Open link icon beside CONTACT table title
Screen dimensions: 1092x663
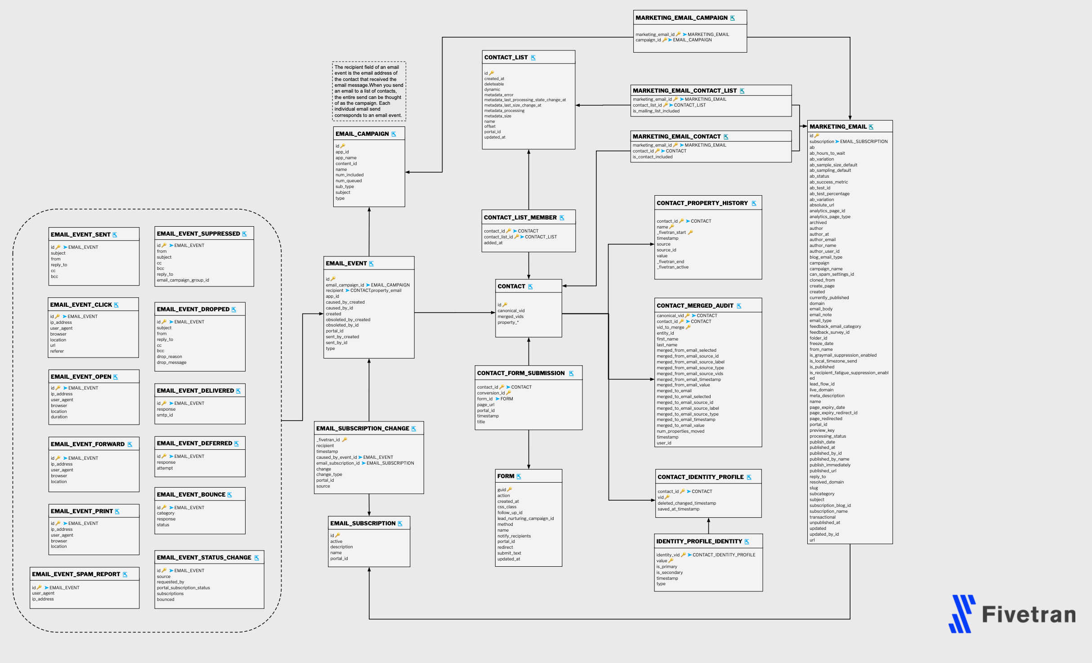tap(531, 287)
